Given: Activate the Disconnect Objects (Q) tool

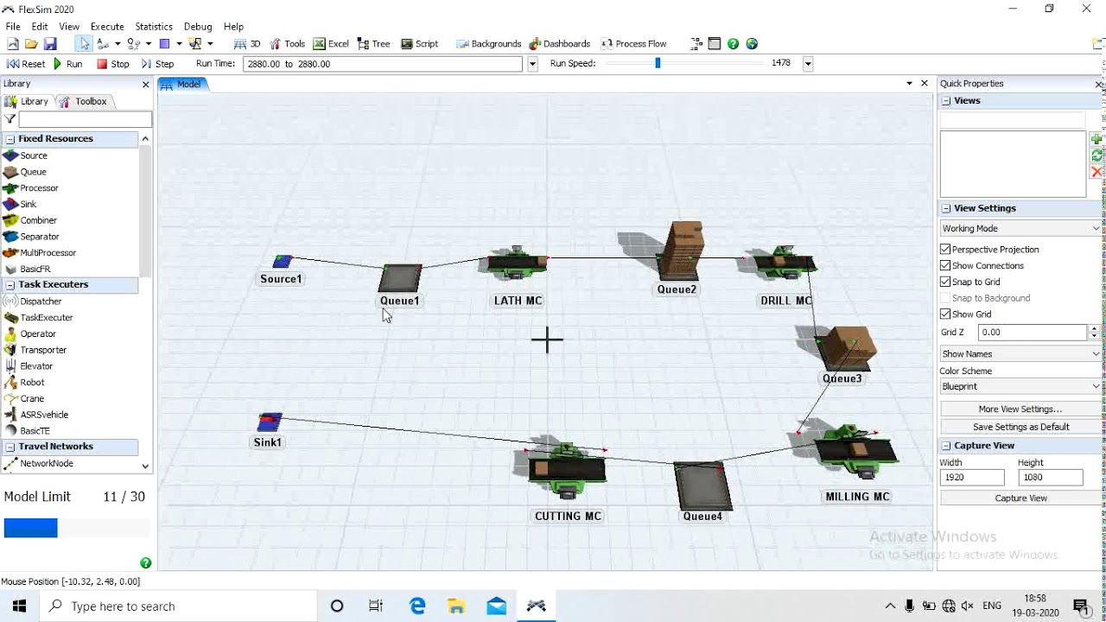Looking at the screenshot, I should [x=134, y=43].
